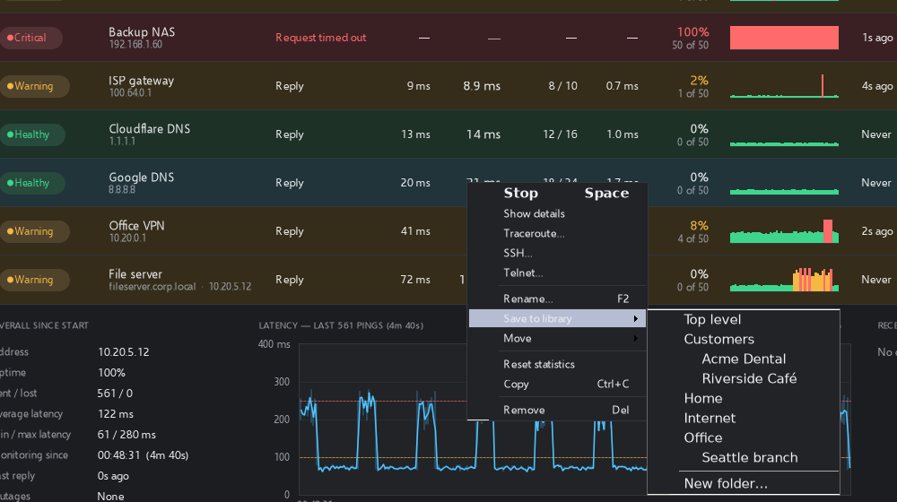
Task: Click the 12 / 16 min max cell
Action: click(560, 135)
